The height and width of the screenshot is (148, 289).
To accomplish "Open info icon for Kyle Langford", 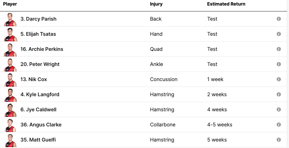I will tap(279, 94).
